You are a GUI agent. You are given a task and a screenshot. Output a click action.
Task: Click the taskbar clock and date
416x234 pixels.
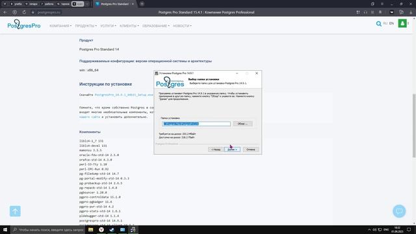[x=397, y=229]
